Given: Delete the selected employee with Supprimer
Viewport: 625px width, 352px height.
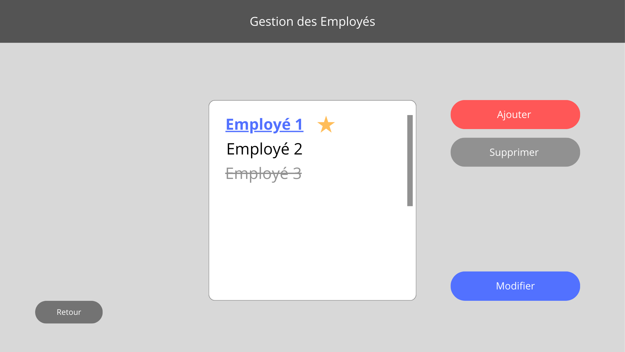Looking at the screenshot, I should coord(515,152).
